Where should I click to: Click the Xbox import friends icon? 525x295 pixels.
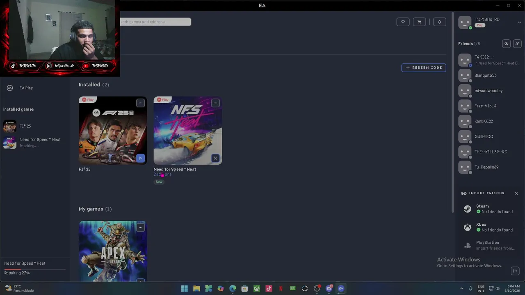tap(468, 227)
